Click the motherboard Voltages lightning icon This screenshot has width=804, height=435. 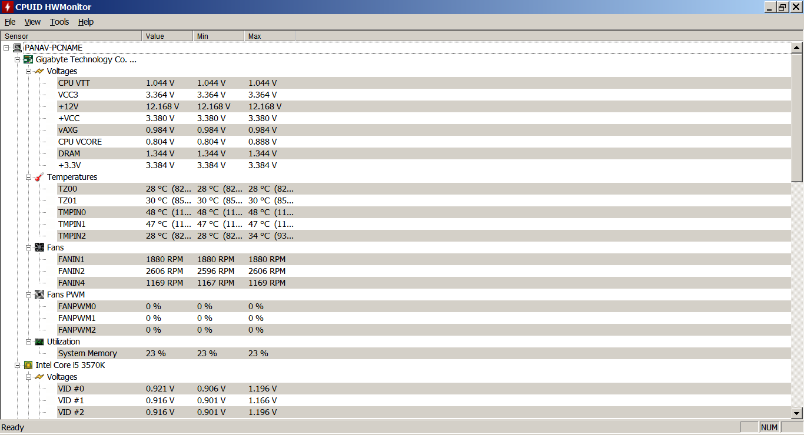pyautogui.click(x=39, y=71)
